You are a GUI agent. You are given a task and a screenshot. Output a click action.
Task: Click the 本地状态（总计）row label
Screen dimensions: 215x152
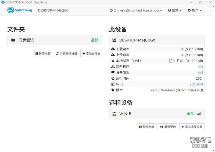[128, 61]
